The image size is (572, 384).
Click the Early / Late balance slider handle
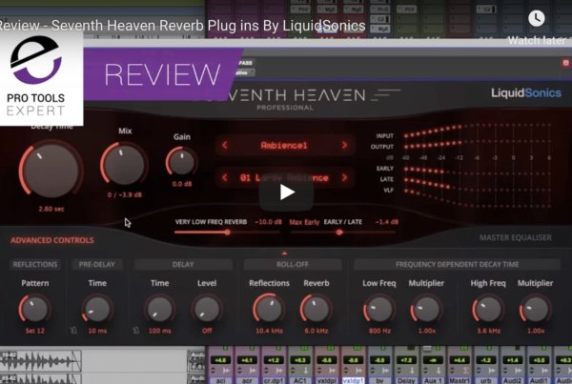(x=339, y=232)
